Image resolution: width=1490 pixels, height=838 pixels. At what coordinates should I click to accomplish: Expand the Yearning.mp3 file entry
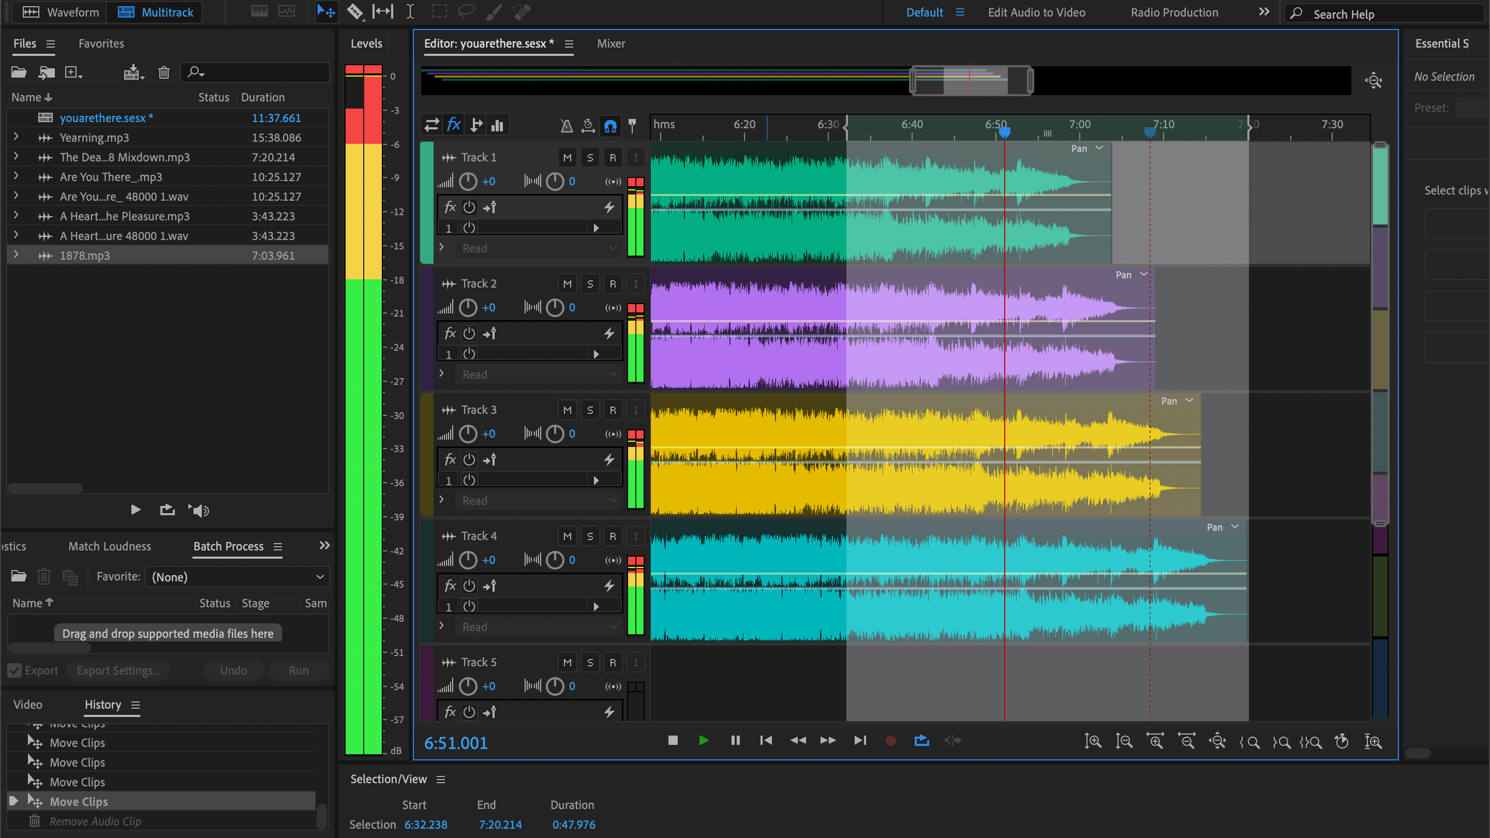coord(16,137)
